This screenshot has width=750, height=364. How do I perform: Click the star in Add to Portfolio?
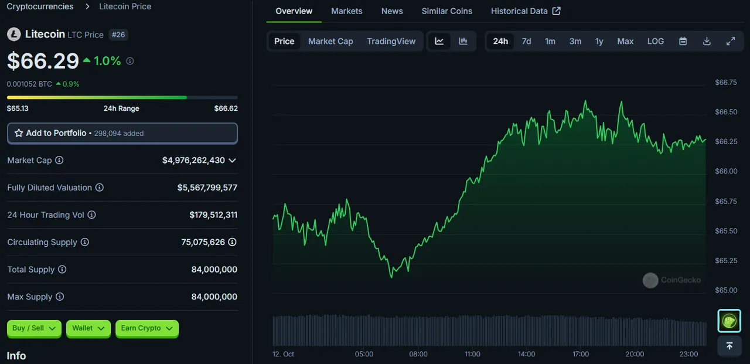pyautogui.click(x=19, y=133)
